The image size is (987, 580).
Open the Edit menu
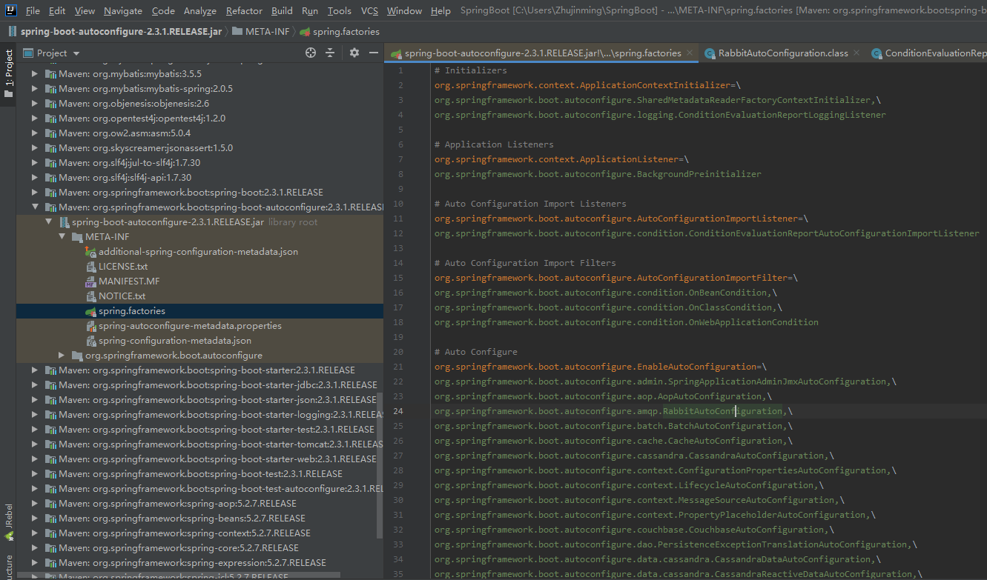click(x=57, y=10)
